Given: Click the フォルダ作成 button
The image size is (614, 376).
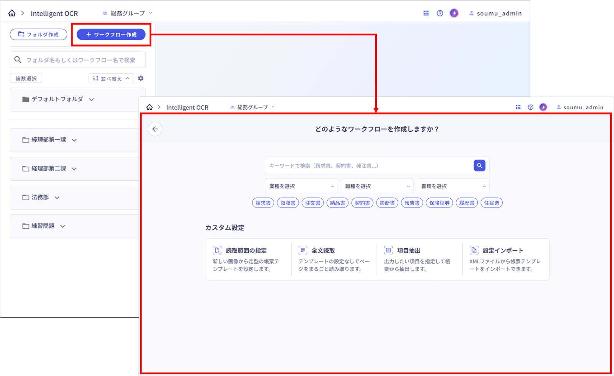Looking at the screenshot, I should (38, 35).
